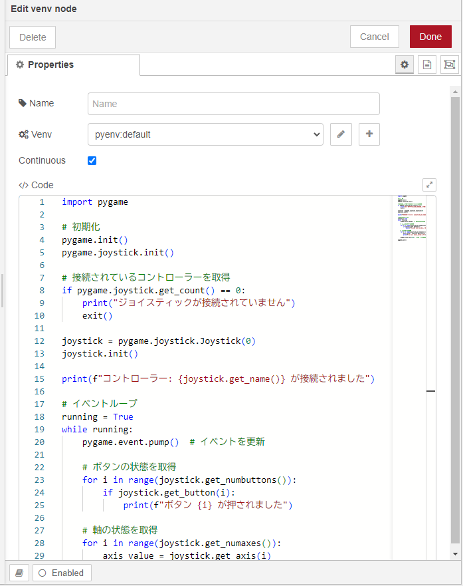Add a new venv with the plus icon
Viewport: 463px width, 586px height.
click(x=369, y=134)
